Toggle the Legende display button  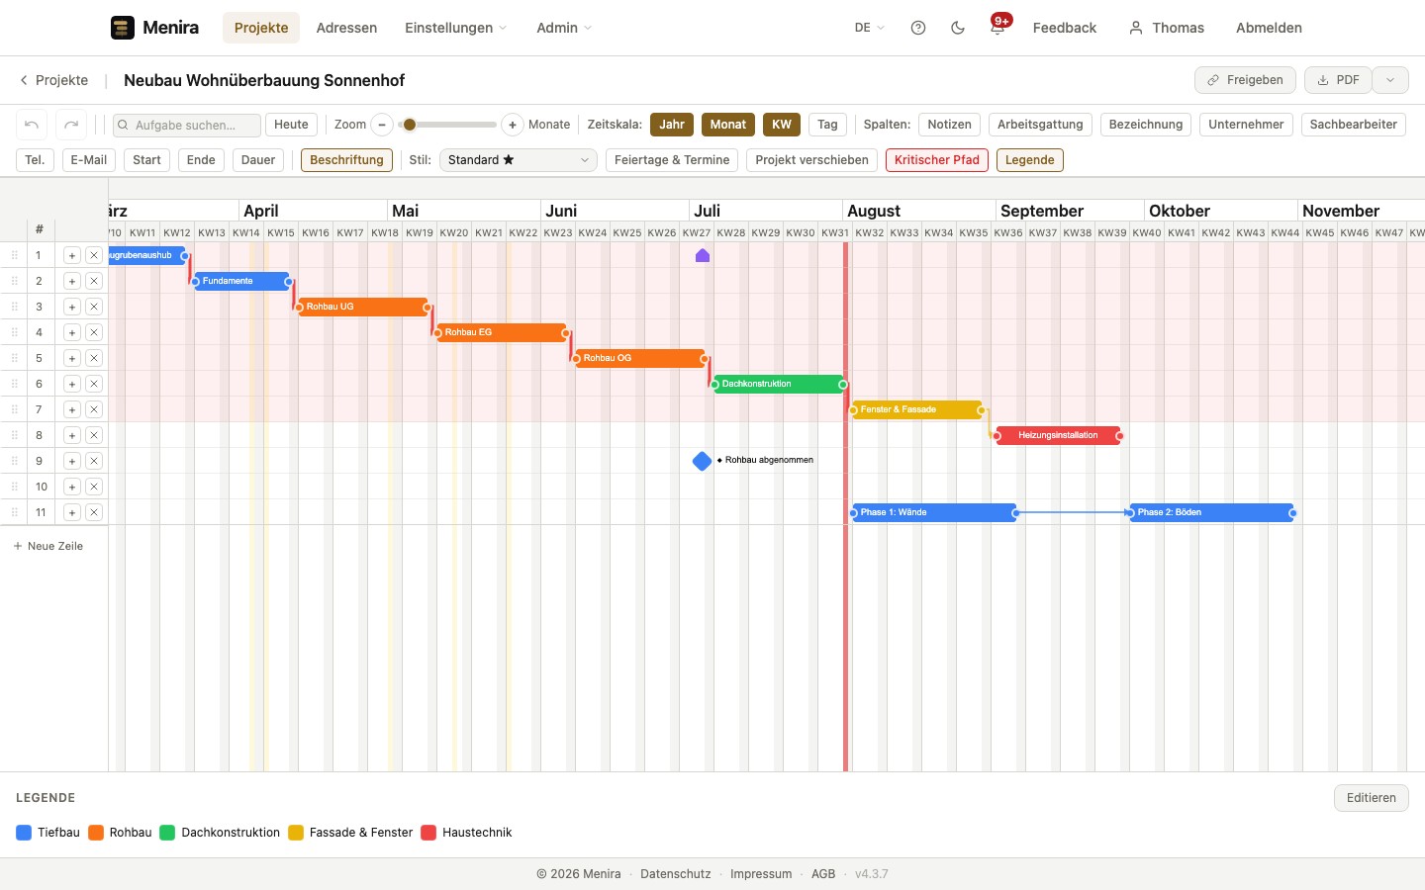(1029, 160)
